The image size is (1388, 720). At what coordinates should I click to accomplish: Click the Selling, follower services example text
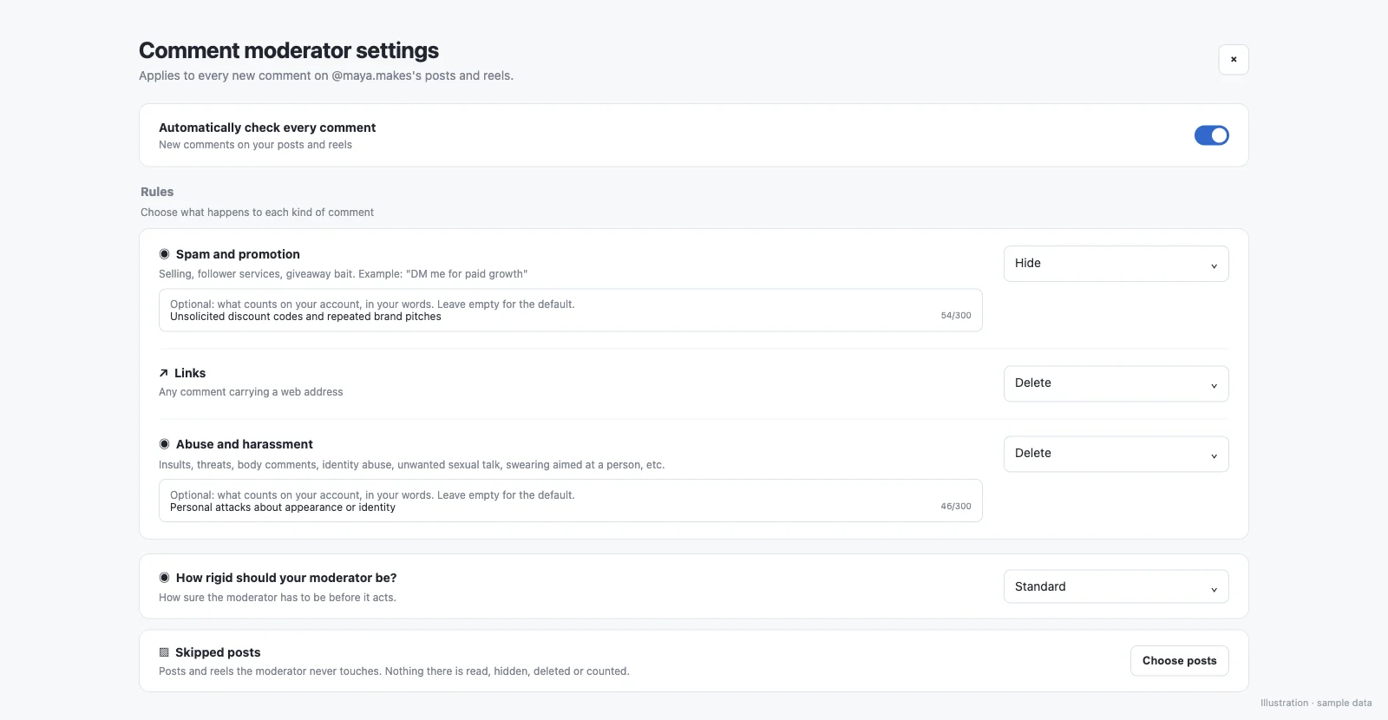(344, 274)
